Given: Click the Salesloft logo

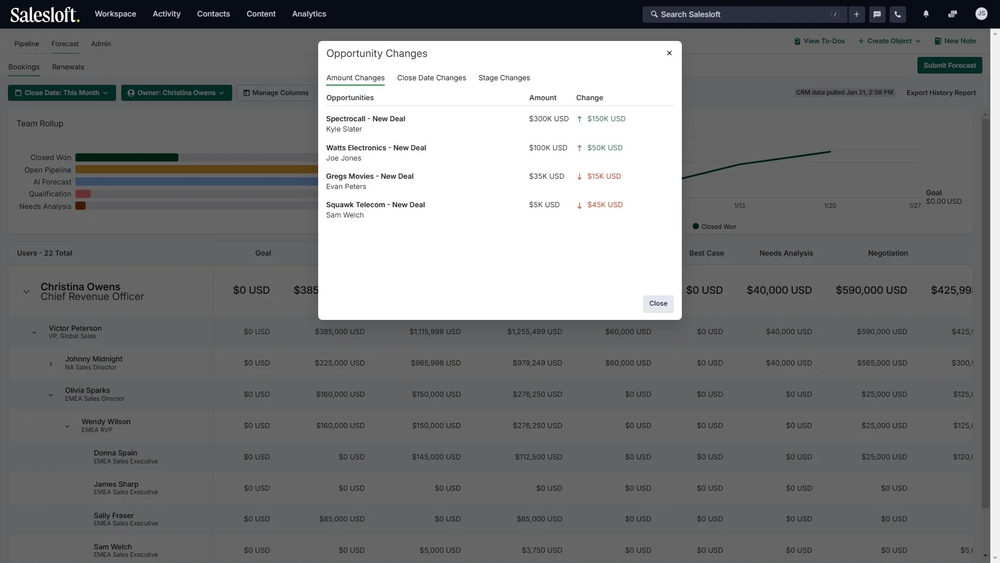Looking at the screenshot, I should [45, 14].
